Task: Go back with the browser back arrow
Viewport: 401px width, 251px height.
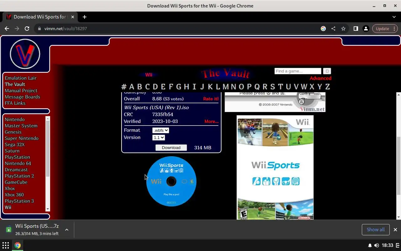Action: click(7, 29)
